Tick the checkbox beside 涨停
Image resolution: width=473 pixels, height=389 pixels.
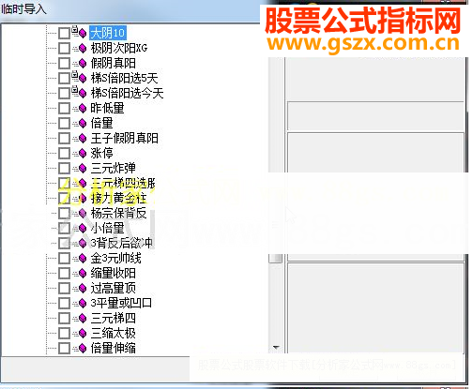[x=64, y=153]
